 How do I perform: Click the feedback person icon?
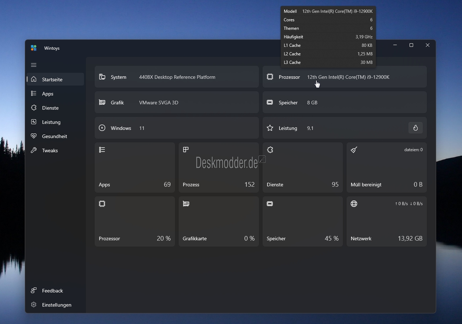[34, 290]
